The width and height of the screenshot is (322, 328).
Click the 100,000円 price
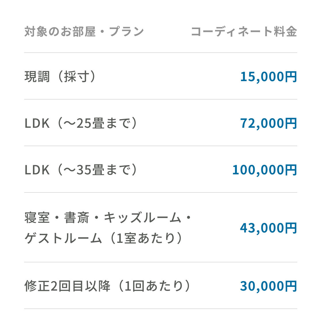265,170
